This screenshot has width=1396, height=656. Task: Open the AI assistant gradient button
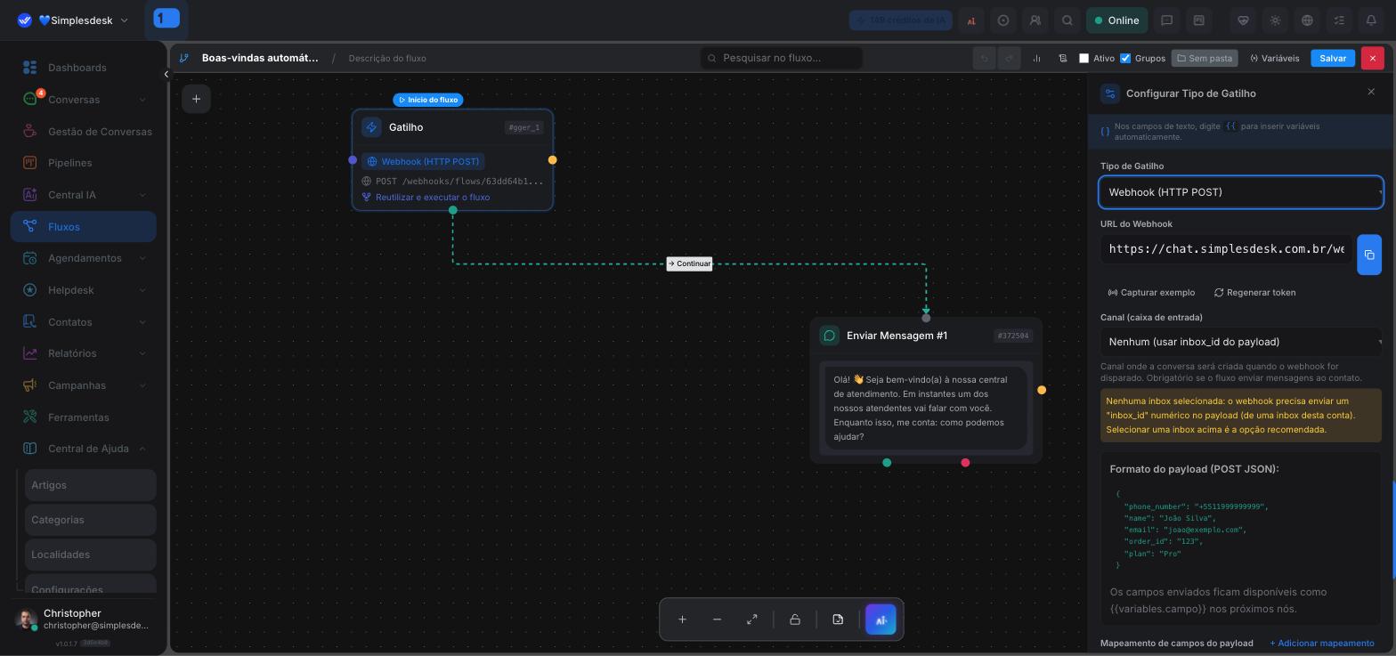click(x=881, y=620)
